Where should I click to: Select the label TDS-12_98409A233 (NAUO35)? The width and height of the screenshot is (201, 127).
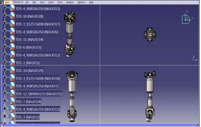pyautogui.click(x=39, y=94)
